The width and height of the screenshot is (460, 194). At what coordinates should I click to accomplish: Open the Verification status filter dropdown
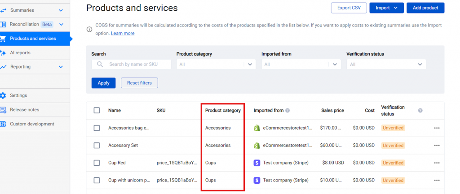386,65
